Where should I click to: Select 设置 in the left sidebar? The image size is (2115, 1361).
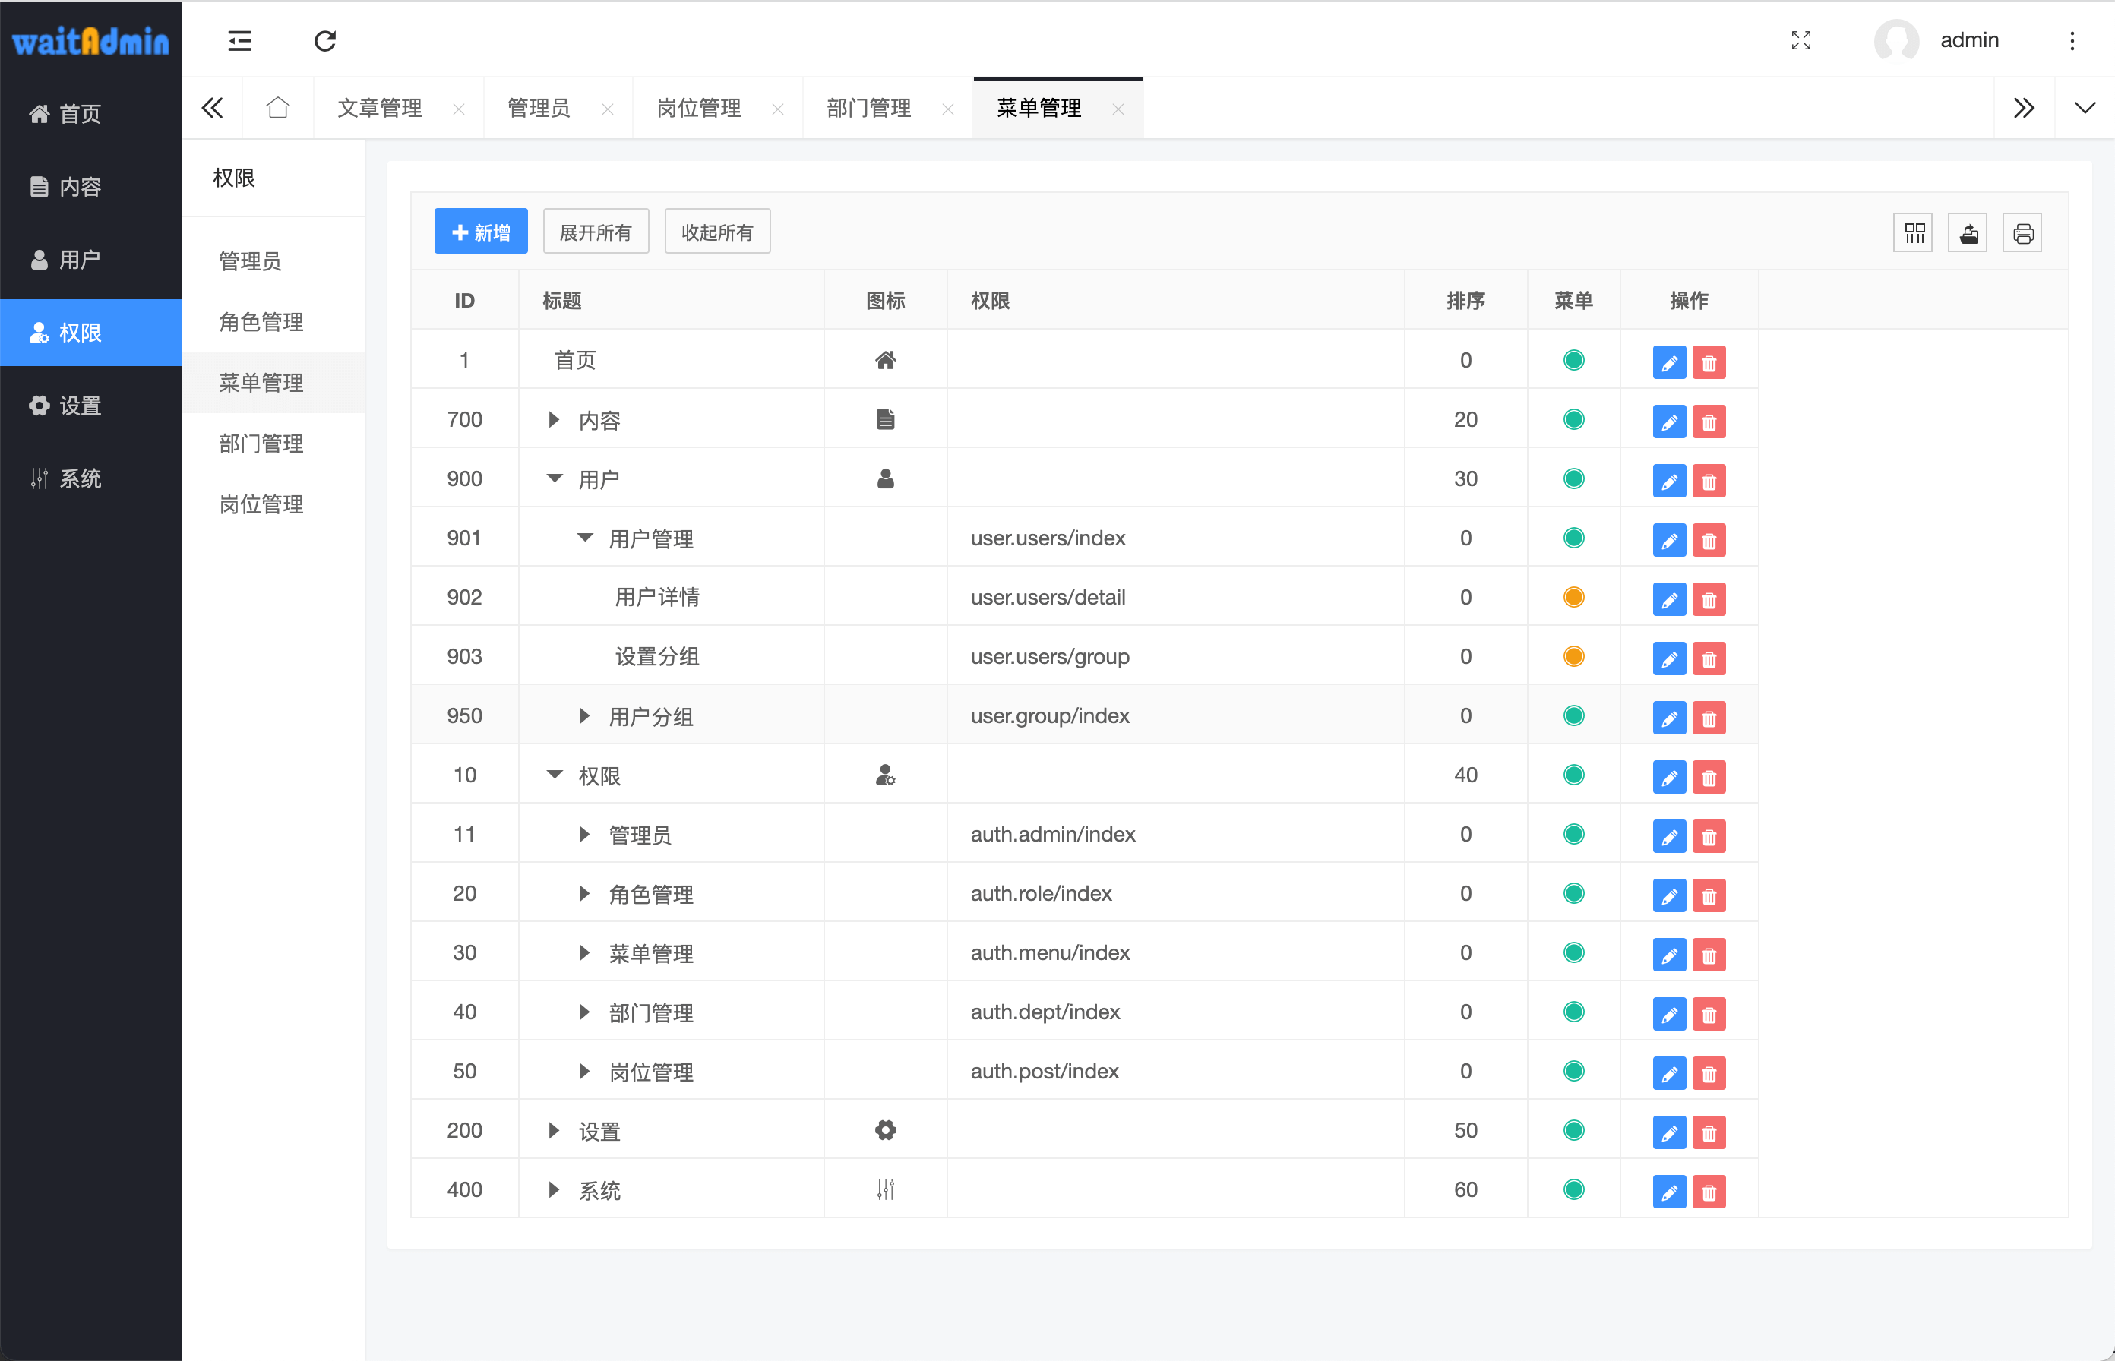point(79,405)
